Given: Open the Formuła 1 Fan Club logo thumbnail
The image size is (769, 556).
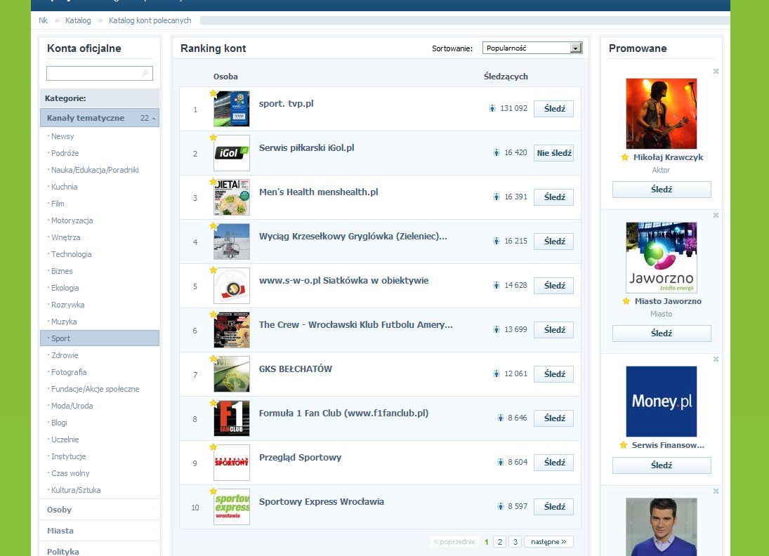Looking at the screenshot, I should point(232,418).
